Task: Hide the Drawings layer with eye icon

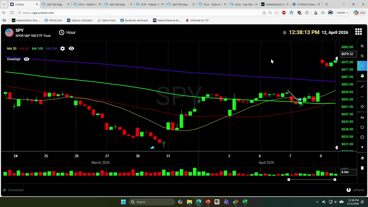Action: click(x=26, y=59)
